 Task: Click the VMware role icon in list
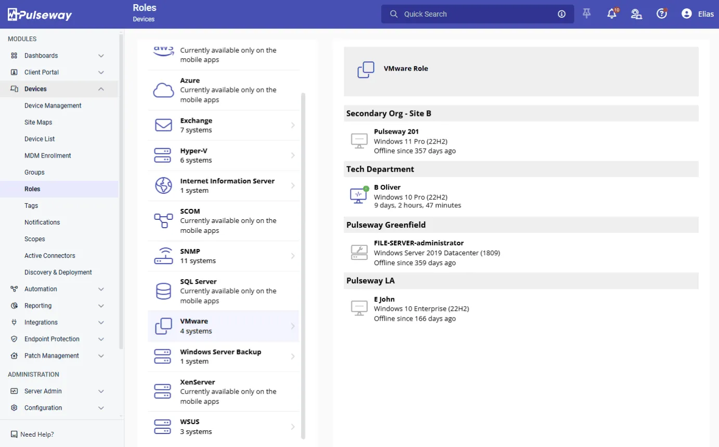click(163, 326)
